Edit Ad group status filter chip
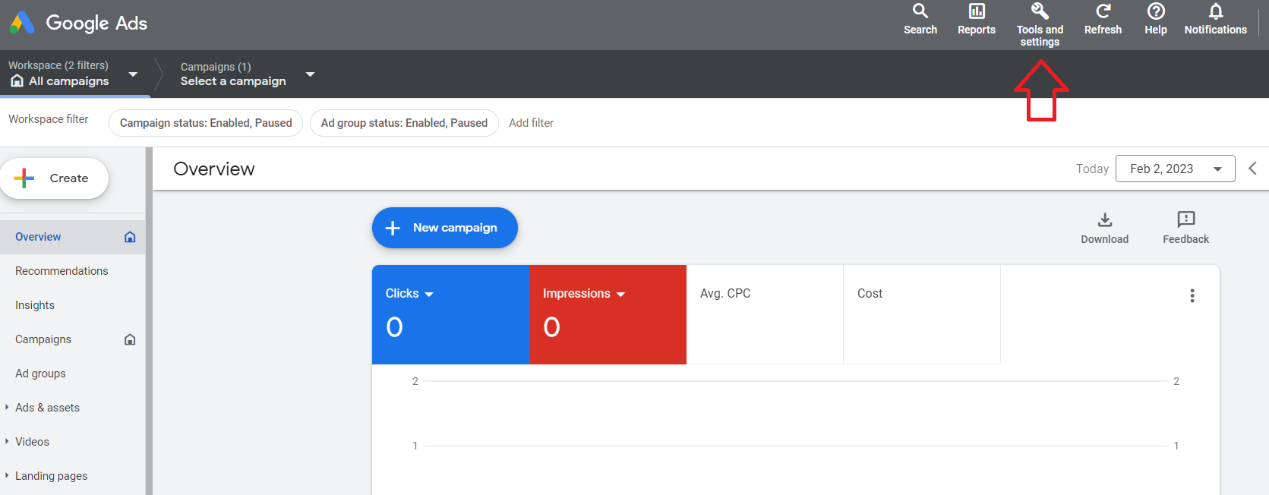Viewport: 1269px width, 495px height. 404,123
